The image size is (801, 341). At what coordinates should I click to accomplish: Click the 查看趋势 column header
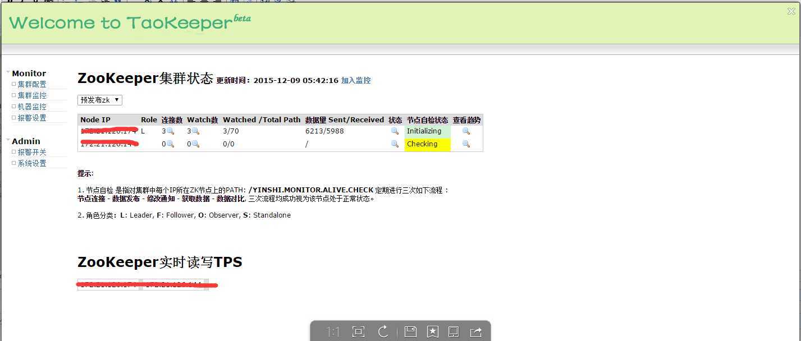[466, 120]
